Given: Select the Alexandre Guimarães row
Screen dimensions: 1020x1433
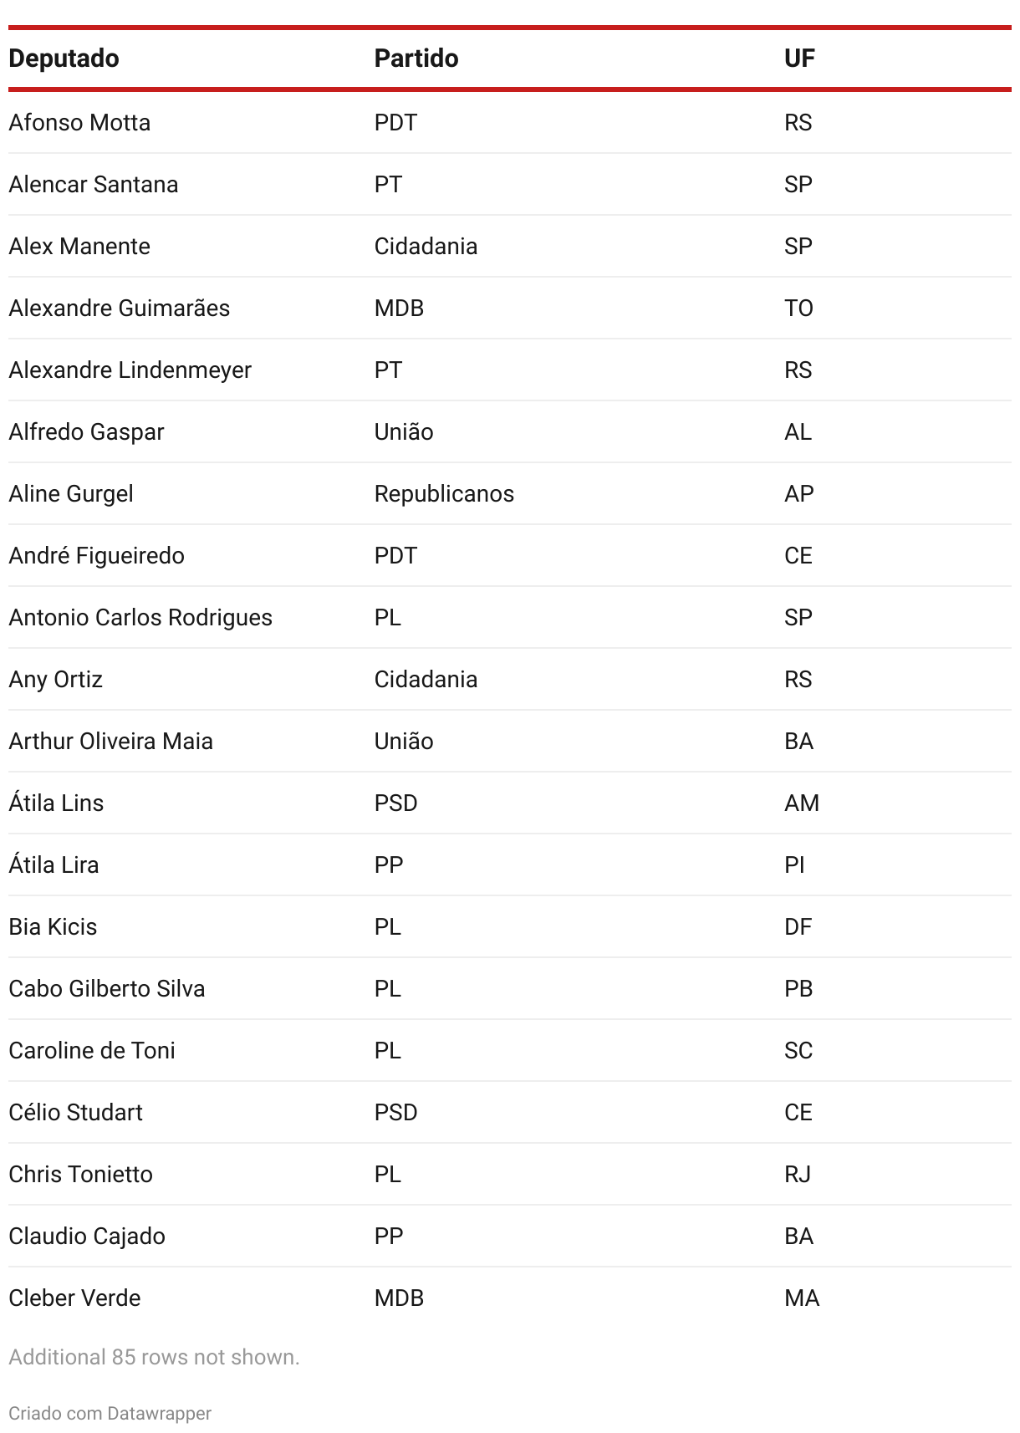Looking at the screenshot, I should pos(510,308).
